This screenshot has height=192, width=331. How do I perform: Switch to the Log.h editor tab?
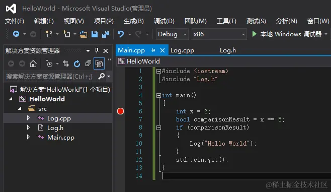pos(228,50)
